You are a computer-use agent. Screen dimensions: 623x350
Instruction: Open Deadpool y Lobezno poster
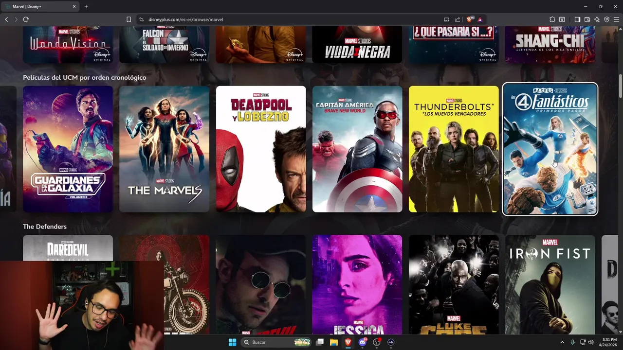[261, 149]
